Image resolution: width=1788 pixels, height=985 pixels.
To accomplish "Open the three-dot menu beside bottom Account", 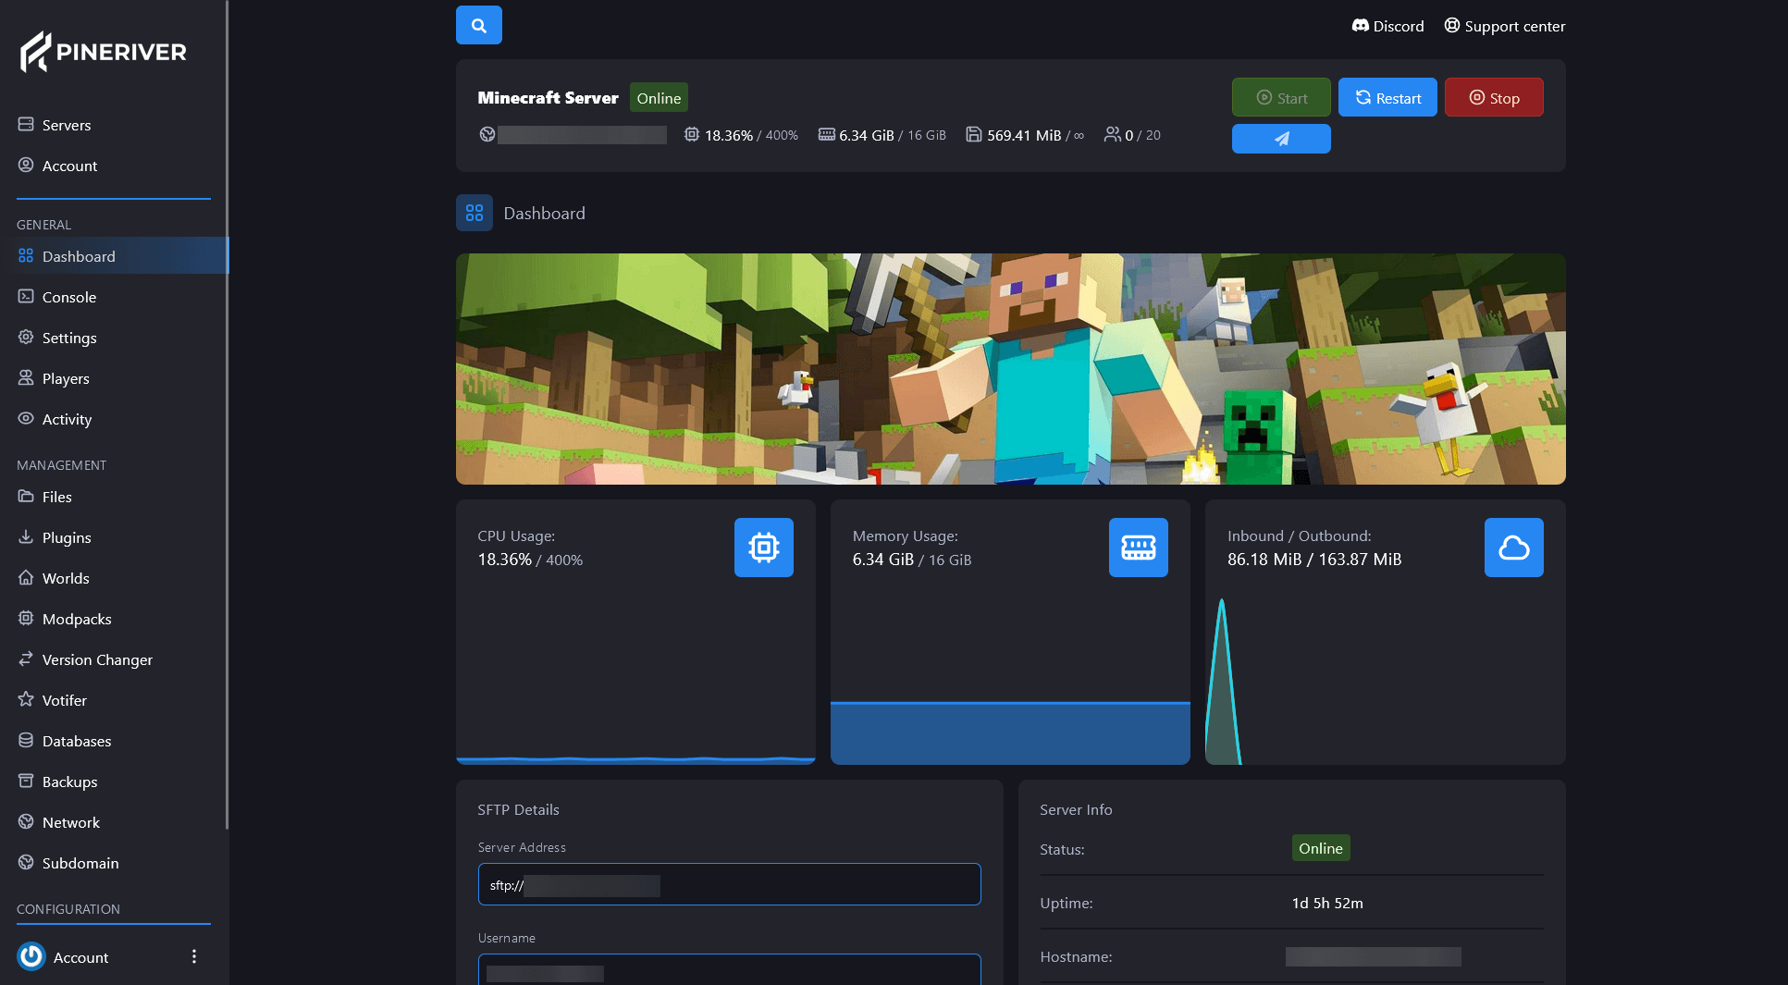I will click(x=194, y=956).
